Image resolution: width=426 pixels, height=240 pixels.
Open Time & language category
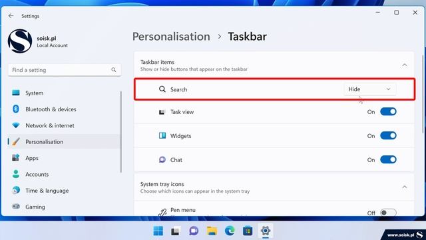(x=64, y=191)
